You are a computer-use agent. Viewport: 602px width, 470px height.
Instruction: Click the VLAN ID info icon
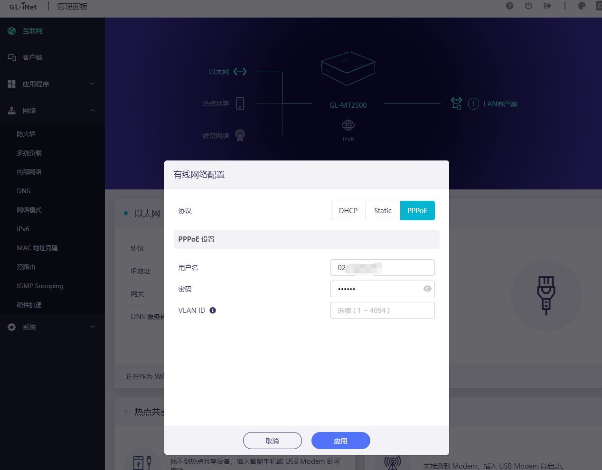213,310
